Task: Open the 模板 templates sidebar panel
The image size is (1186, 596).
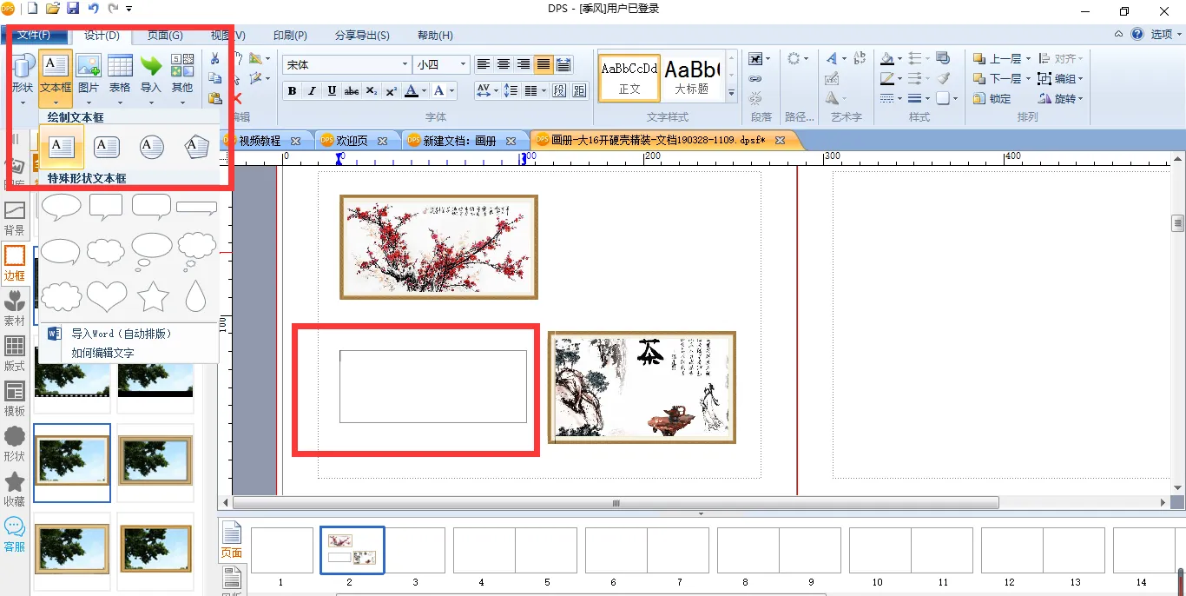Action: click(15, 400)
